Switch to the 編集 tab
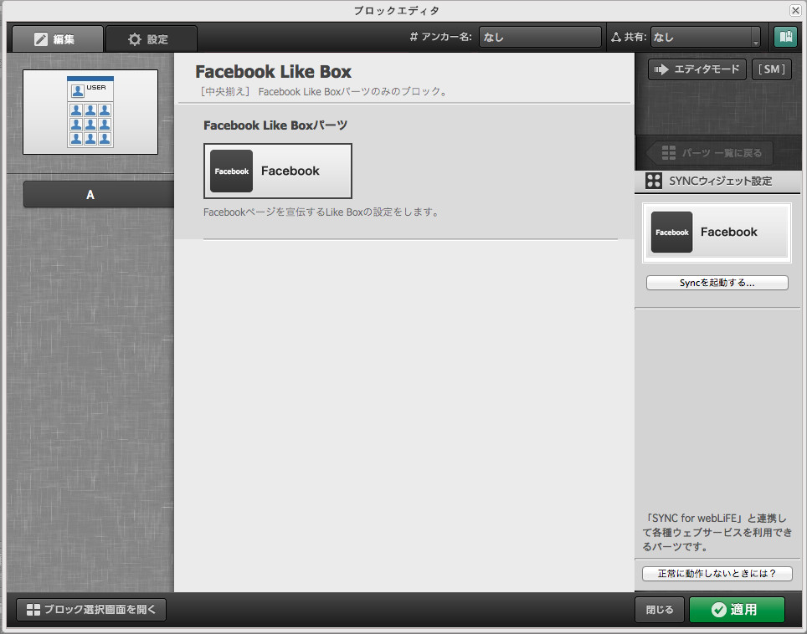Viewport: 807px width, 634px height. (x=58, y=39)
